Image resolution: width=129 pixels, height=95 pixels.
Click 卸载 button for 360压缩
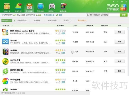point(119,52)
